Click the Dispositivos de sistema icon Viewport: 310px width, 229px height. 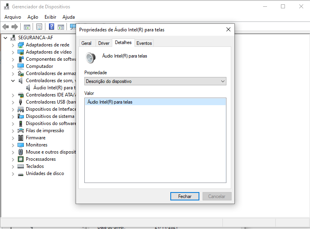coord(21,116)
